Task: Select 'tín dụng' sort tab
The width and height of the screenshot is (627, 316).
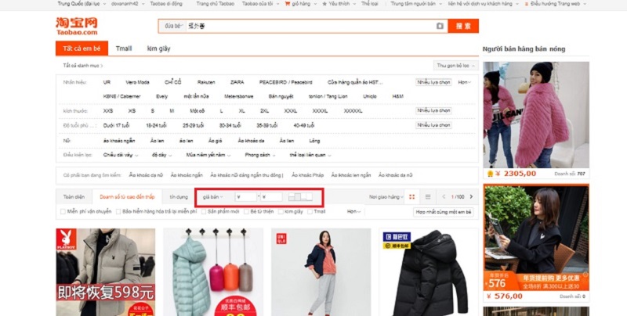Action: (x=179, y=196)
